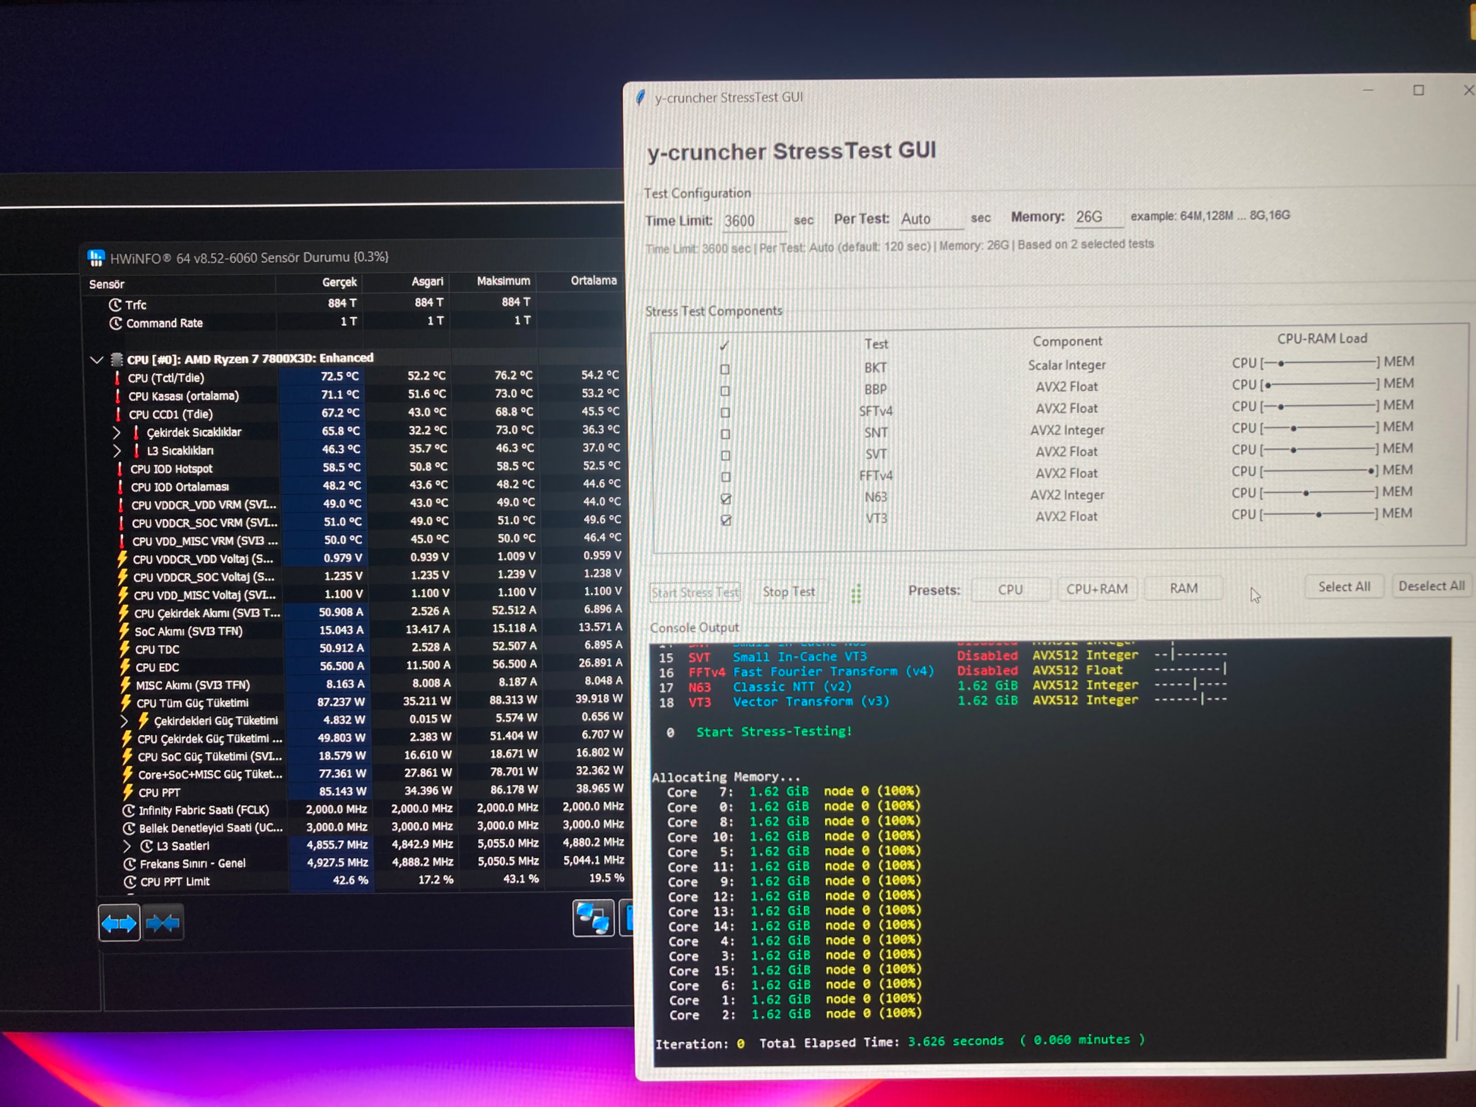The width and height of the screenshot is (1476, 1107).
Task: Click the clock icon beside Command Rate
Action: coord(115,323)
